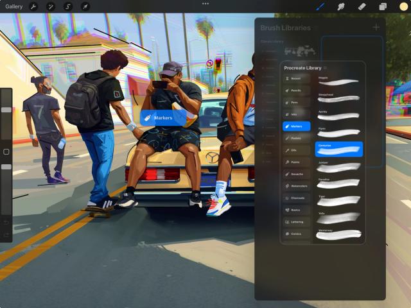
Task: Select the Brush paint tool
Action: click(x=320, y=6)
